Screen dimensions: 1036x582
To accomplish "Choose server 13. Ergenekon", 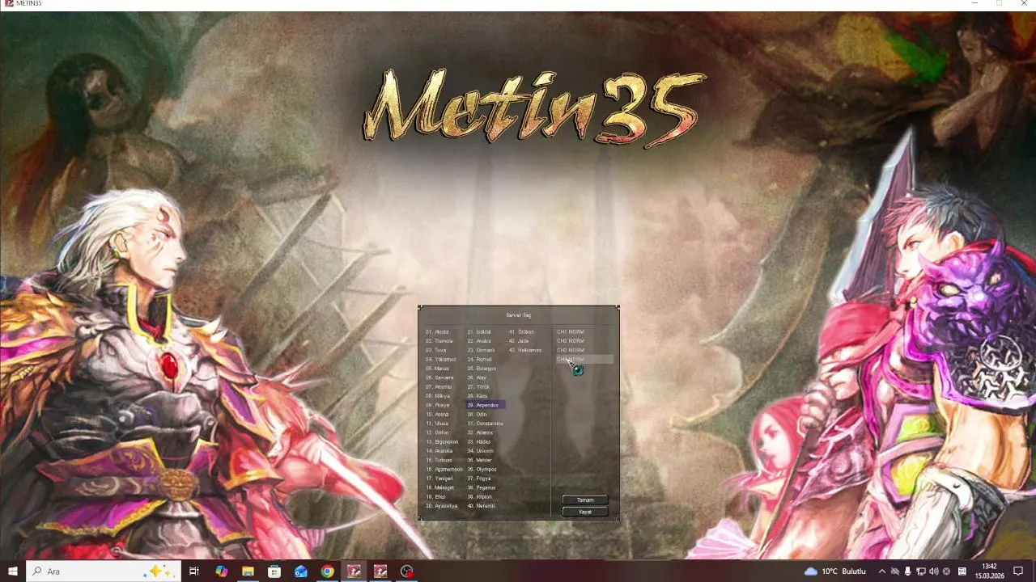I will [x=443, y=442].
